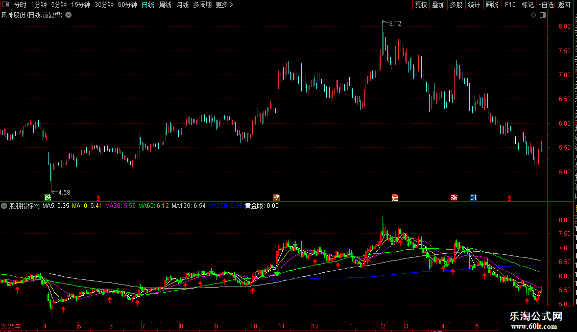Toggle the right info panel icon
Viewport: 577px width, 332px height.
pos(543,15)
